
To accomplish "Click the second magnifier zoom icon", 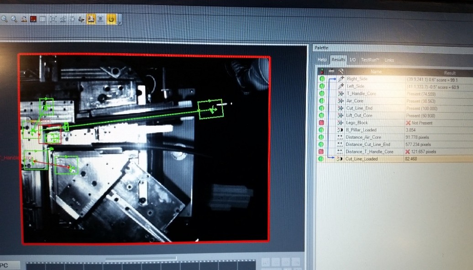I will (14, 19).
